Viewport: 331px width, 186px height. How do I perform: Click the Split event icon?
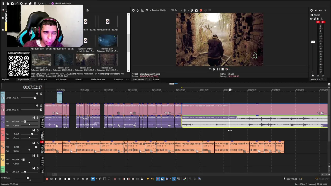pyautogui.click(x=133, y=179)
